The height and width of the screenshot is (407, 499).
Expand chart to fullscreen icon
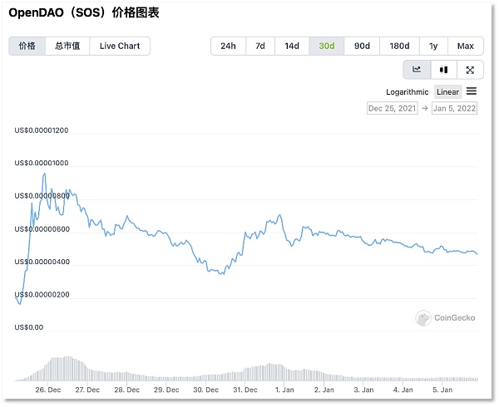point(470,70)
